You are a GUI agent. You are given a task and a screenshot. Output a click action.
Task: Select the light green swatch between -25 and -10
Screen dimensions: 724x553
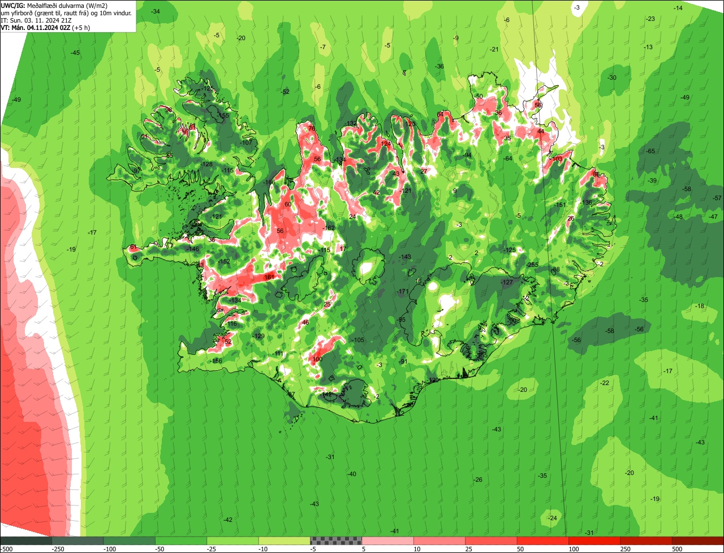click(x=232, y=540)
